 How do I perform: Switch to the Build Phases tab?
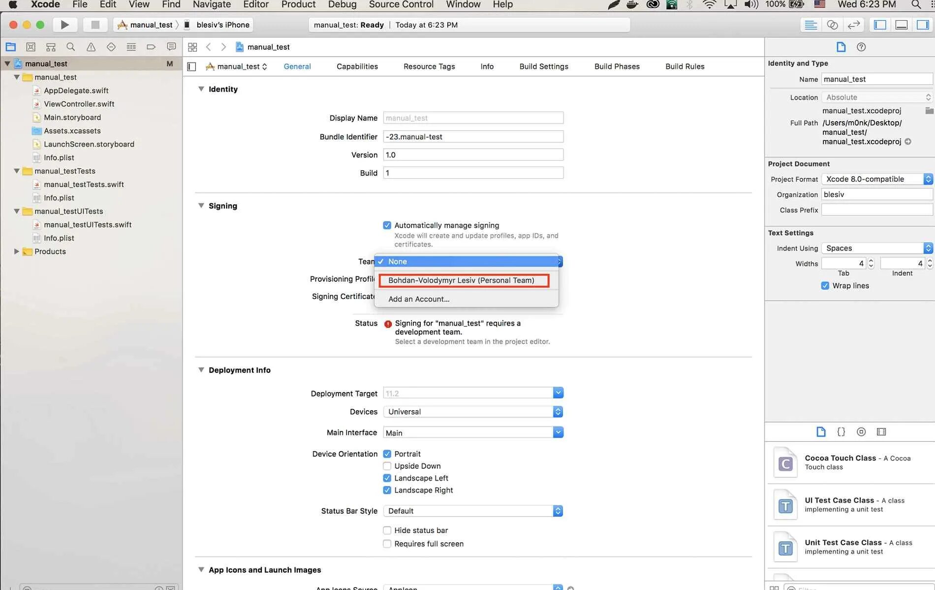click(617, 66)
